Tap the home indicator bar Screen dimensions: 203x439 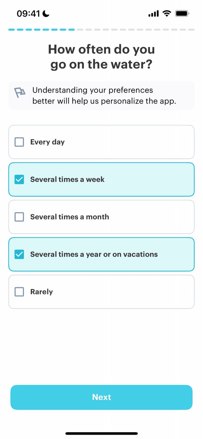click(101, 433)
